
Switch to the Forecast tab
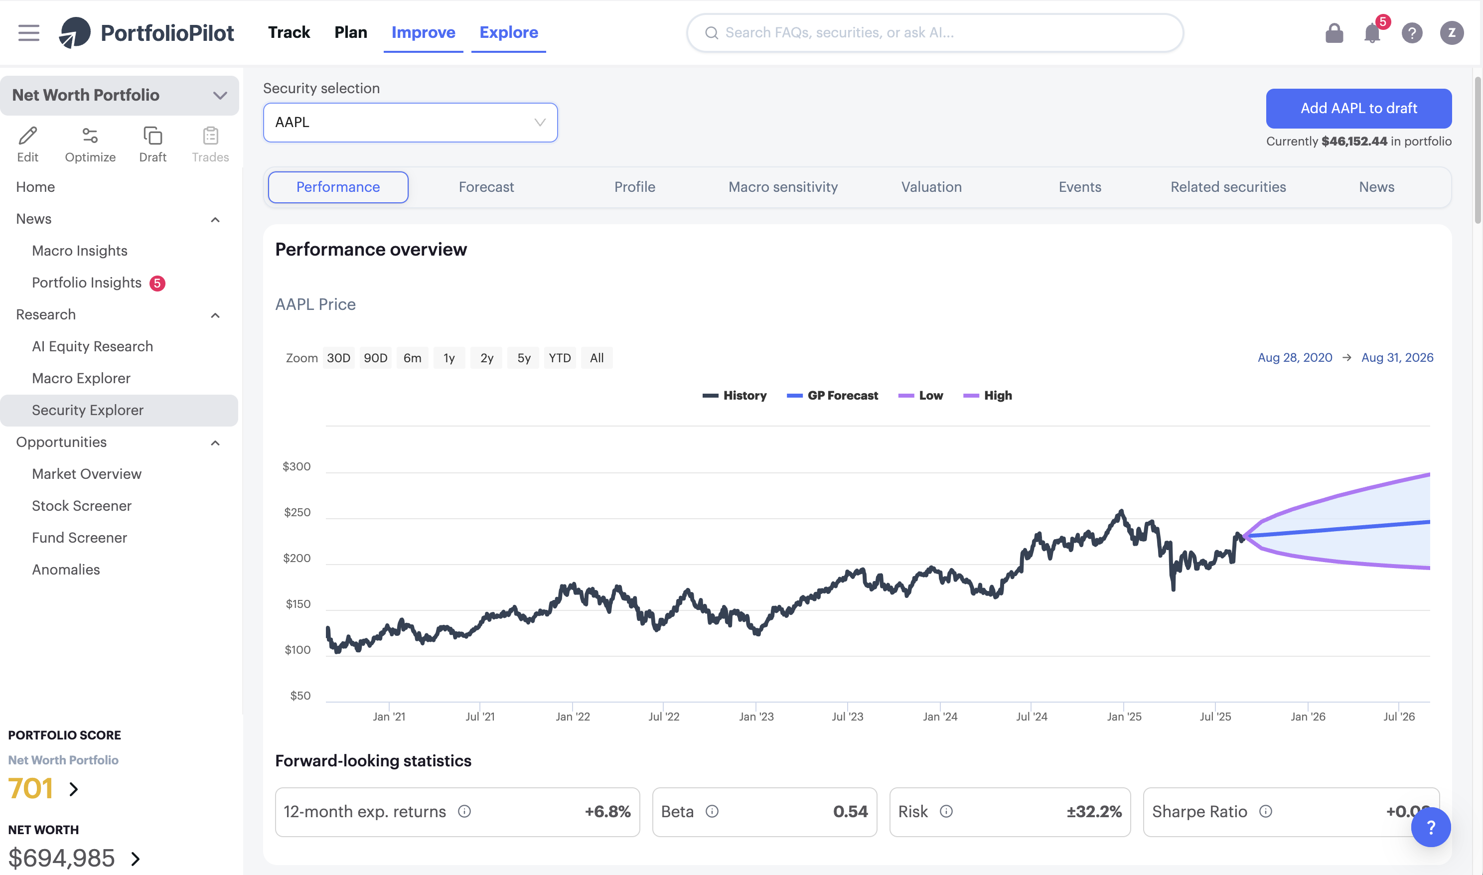pyautogui.click(x=486, y=187)
